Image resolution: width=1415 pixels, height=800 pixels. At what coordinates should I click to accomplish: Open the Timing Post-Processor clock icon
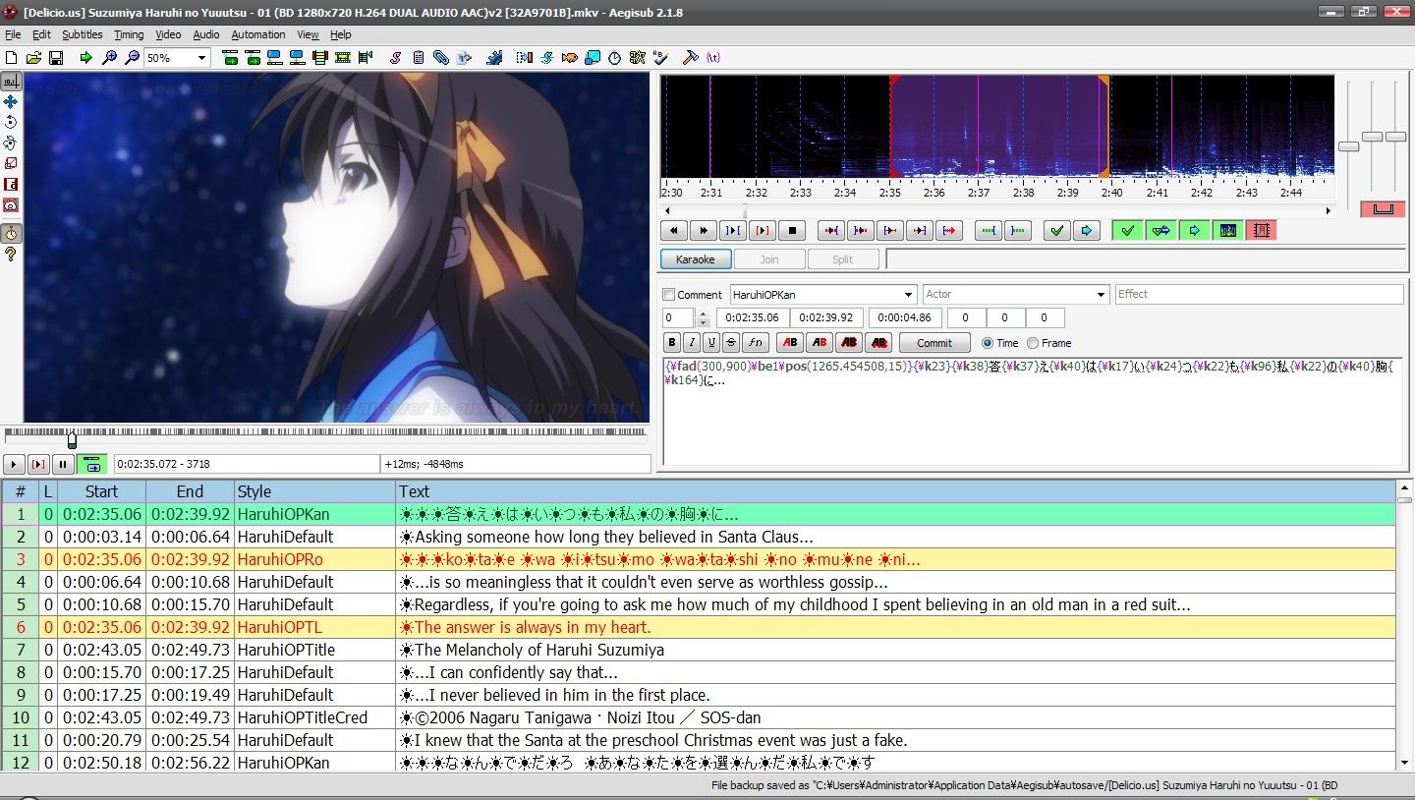pos(615,58)
